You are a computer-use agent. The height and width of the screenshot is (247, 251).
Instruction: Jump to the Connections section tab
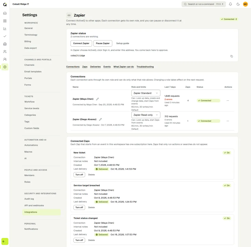click(x=73, y=67)
